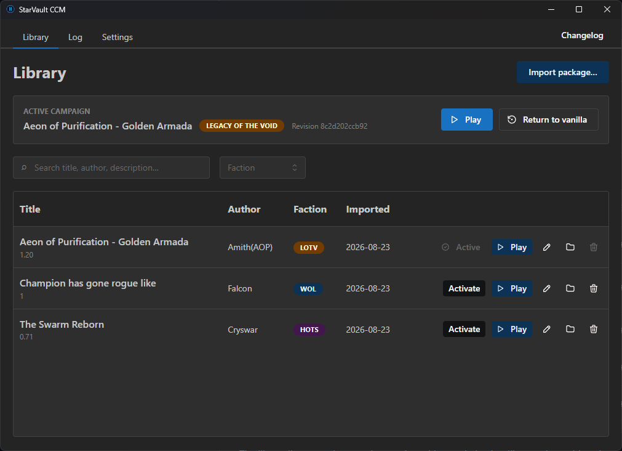Screen dimensions: 622x451
Task: Click the HOTS faction badge
Action: pos(309,330)
